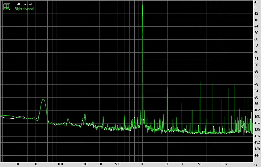Viewport: 261px width, 167px height.
Task: Click the 100 frequency axis label
Action: coord(60,164)
